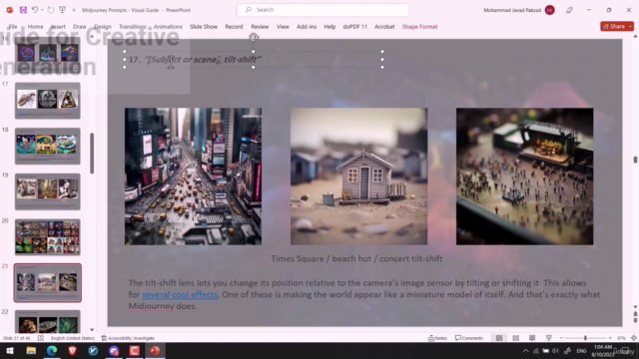Click the slide panel scroll-down arrow
The width and height of the screenshot is (639, 359).
(x=92, y=330)
